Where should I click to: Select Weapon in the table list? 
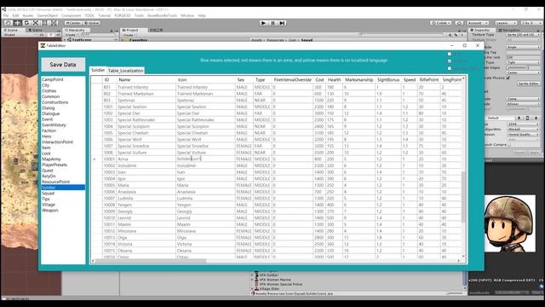point(63,211)
